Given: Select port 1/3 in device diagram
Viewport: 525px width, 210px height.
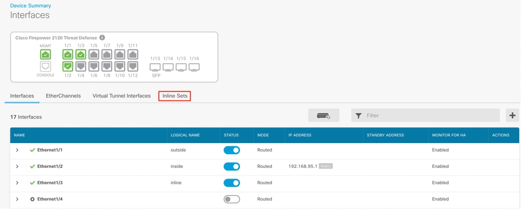Looking at the screenshot, I should point(80,54).
